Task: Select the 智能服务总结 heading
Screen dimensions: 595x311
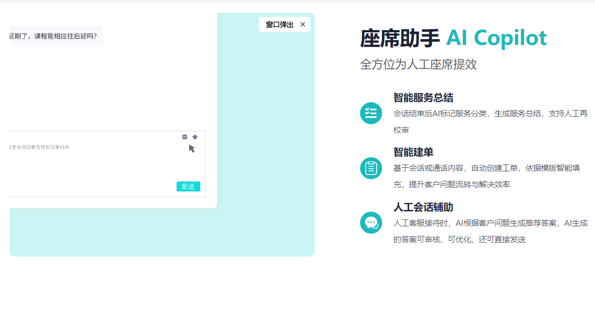Action: click(423, 98)
